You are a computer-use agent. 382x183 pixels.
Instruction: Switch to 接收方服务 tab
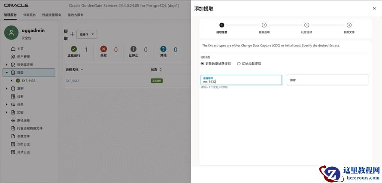click(x=76, y=15)
